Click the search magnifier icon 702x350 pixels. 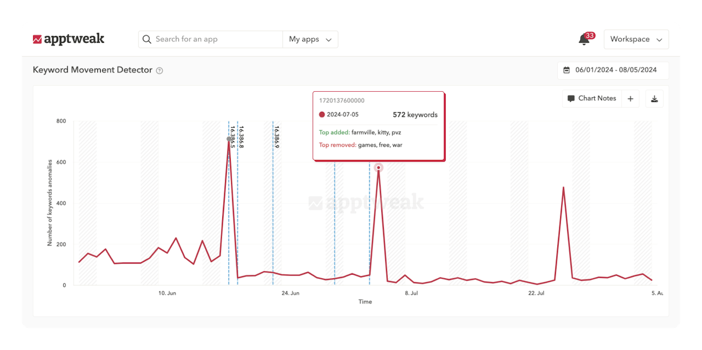coord(147,39)
